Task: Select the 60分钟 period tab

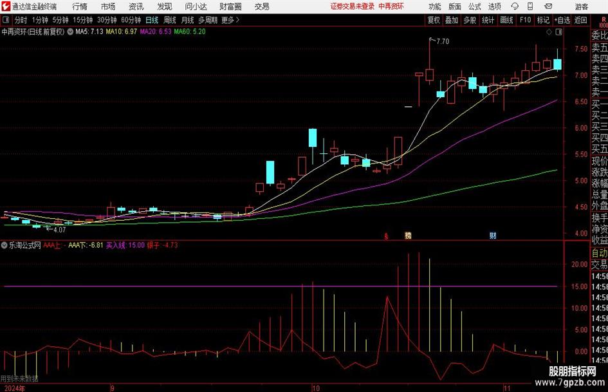Action: (131, 20)
